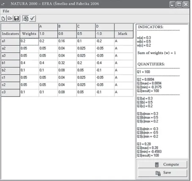Click the QUANTIFIERS heading

click(x=151, y=64)
